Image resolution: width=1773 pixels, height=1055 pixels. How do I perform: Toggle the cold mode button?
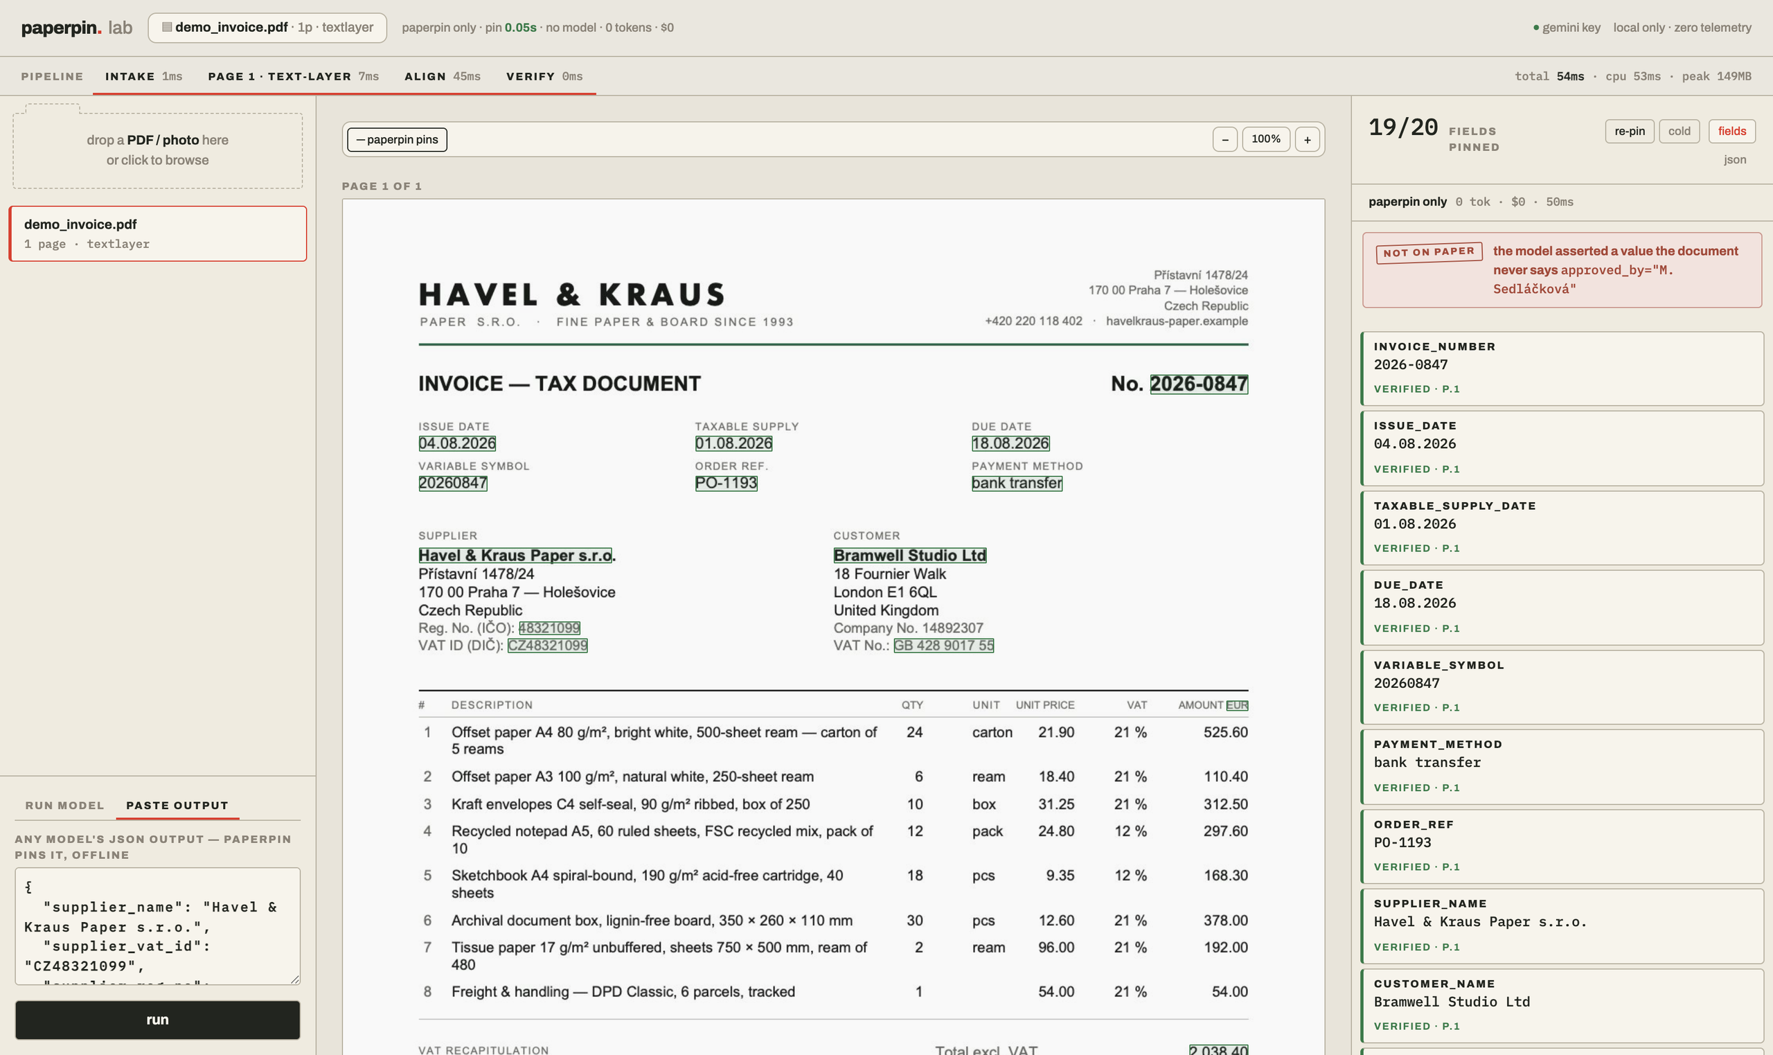[x=1679, y=131]
